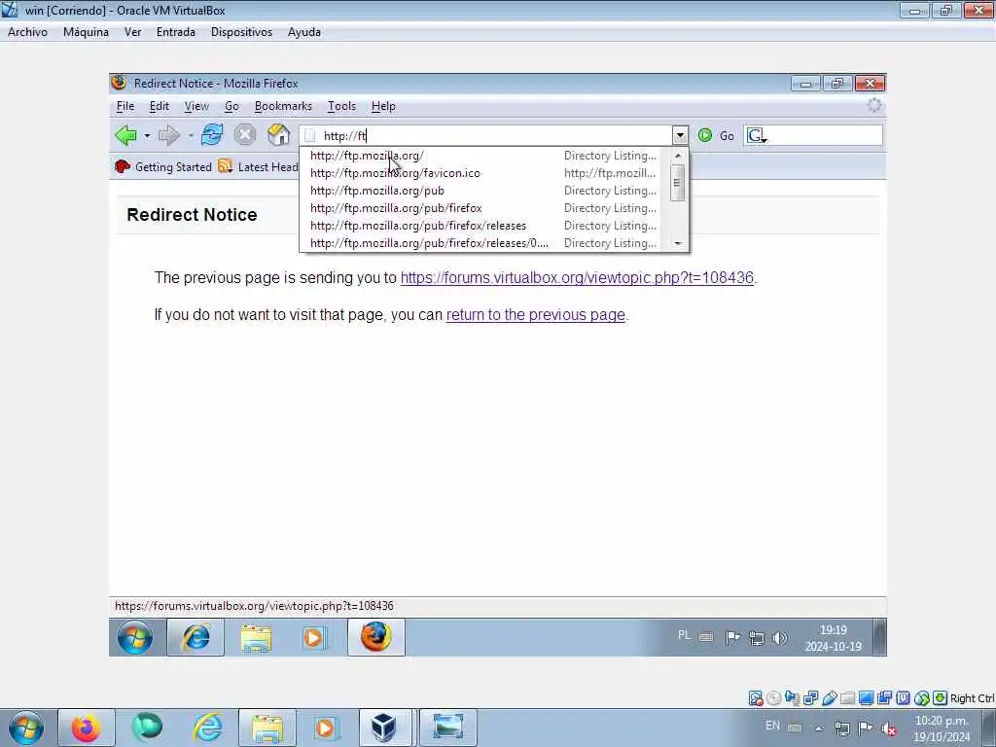Open VirtualBox Ver menu
This screenshot has height=747, width=996.
point(132,32)
